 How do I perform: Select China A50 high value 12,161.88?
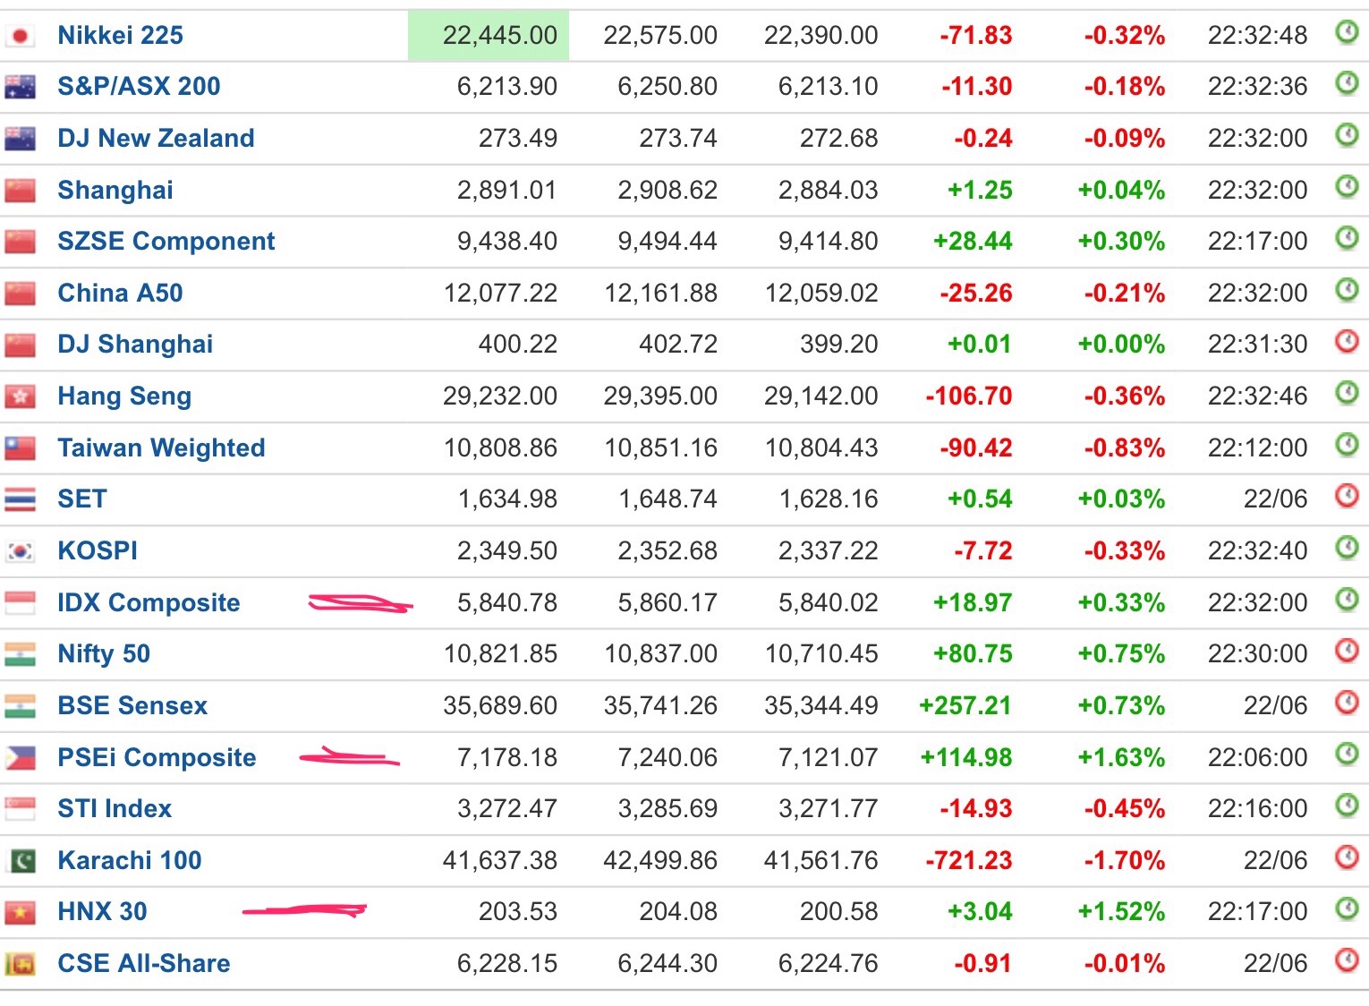point(660,293)
